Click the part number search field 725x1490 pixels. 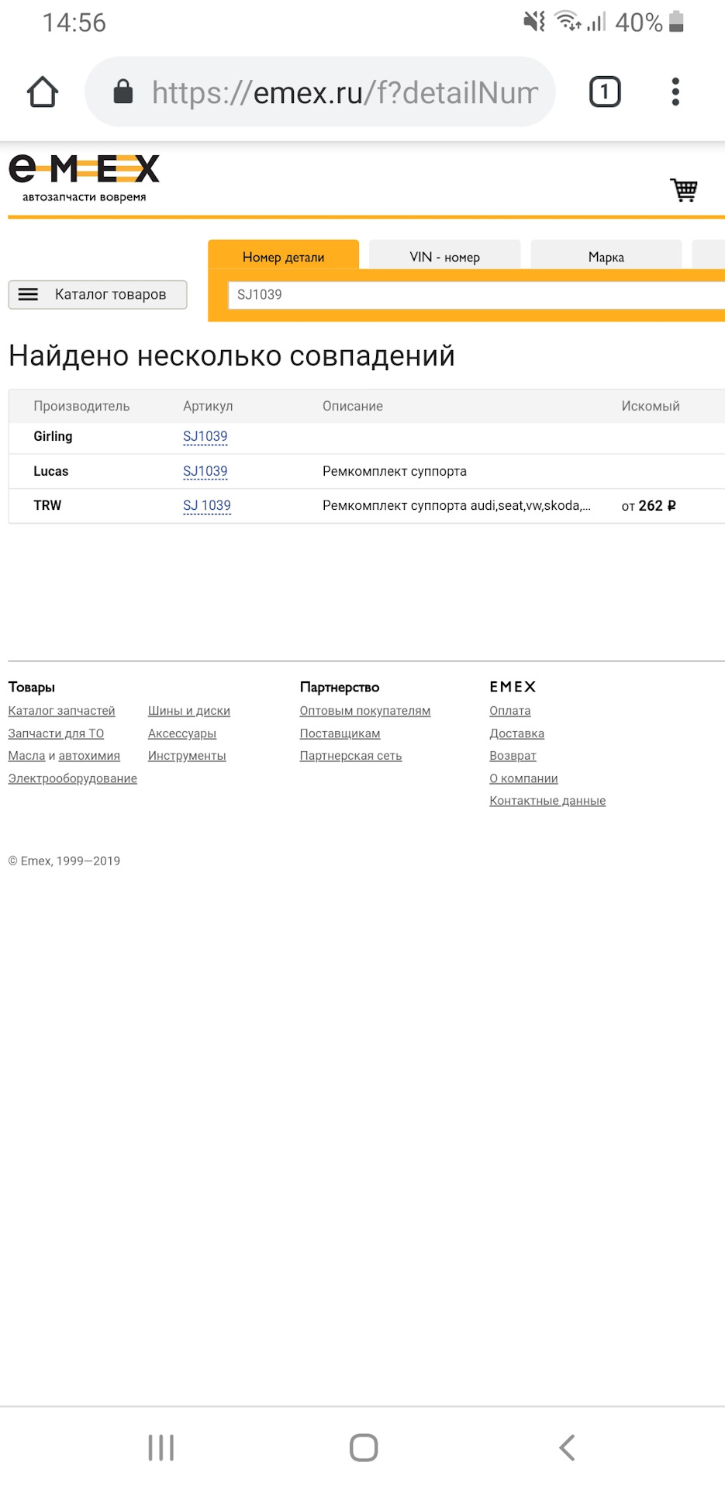[473, 295]
